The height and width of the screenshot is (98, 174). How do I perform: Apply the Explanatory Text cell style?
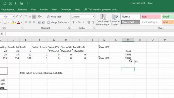151,22
